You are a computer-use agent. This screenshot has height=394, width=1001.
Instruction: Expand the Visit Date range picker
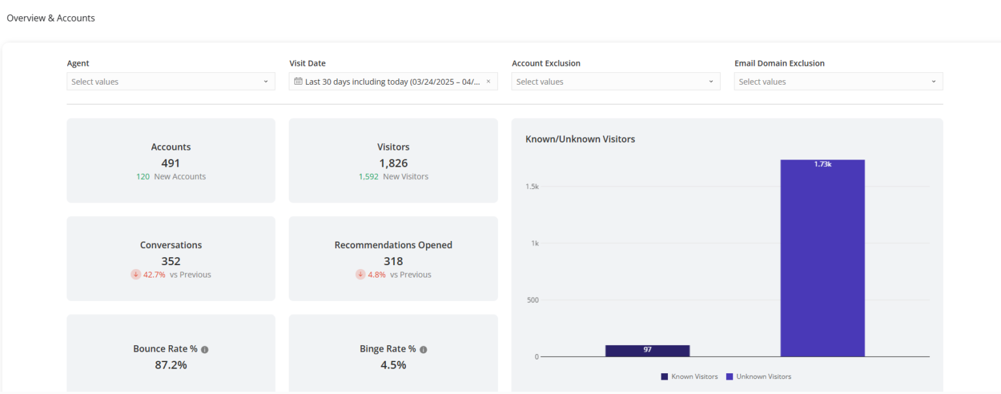(x=391, y=81)
